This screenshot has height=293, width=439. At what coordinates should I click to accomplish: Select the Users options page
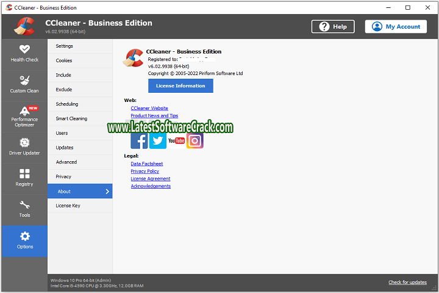tap(80, 133)
